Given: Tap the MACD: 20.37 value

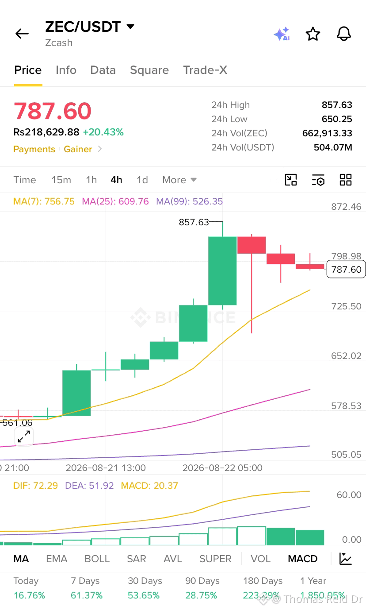Looking at the screenshot, I should coord(149,485).
